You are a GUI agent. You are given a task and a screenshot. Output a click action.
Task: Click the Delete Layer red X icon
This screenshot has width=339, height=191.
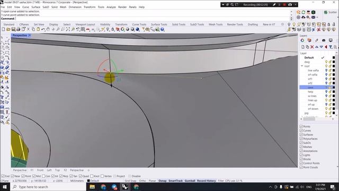pyautogui.click(x=312, y=47)
